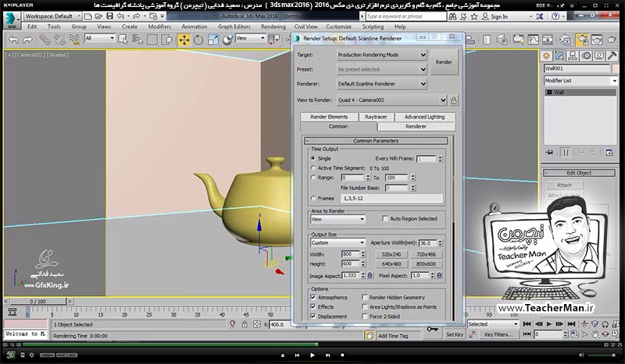Switch to the Renderer tab
Image resolution: width=625 pixels, height=364 pixels.
click(x=416, y=126)
